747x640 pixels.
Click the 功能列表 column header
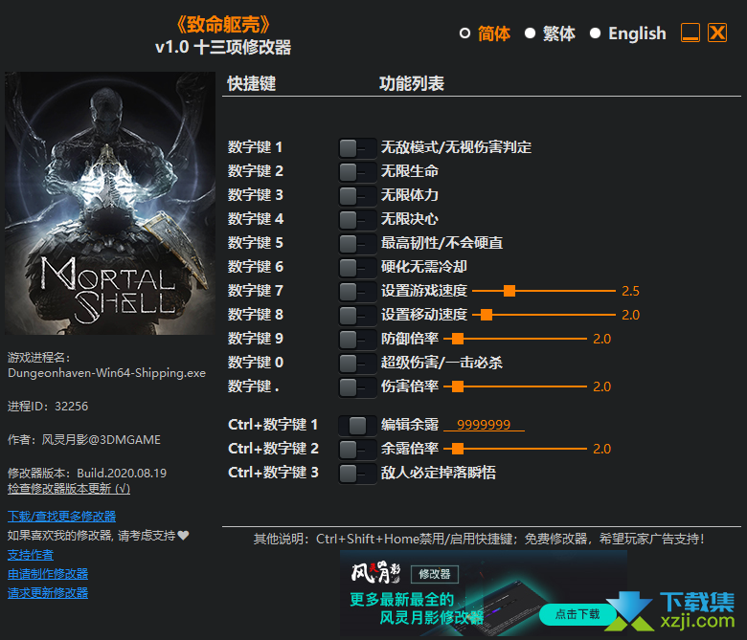point(412,84)
